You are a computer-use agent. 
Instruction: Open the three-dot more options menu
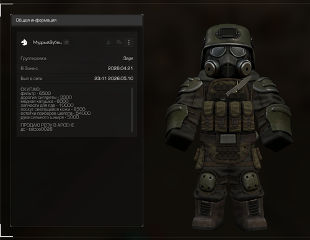129,42
